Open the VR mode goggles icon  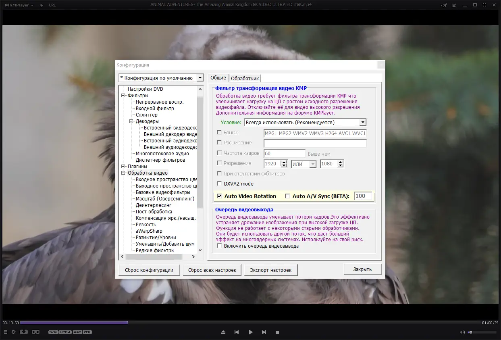[36, 332]
